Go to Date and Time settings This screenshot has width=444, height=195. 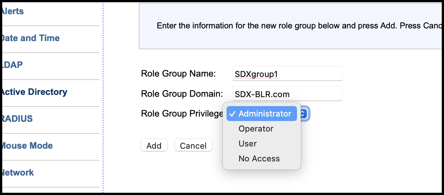coord(30,38)
